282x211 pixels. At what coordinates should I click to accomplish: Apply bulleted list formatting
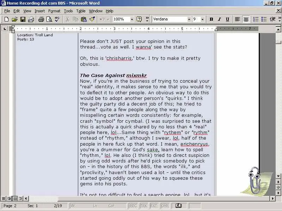264,19
